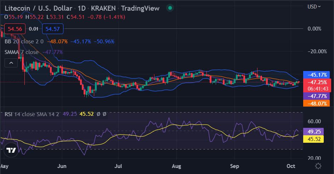Collapse the indicator legend with the chevron button
This screenshot has height=174, width=334.
11,63
